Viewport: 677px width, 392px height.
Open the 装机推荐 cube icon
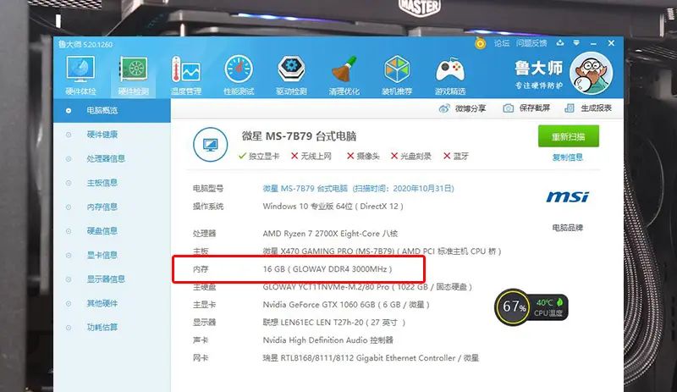click(397, 75)
